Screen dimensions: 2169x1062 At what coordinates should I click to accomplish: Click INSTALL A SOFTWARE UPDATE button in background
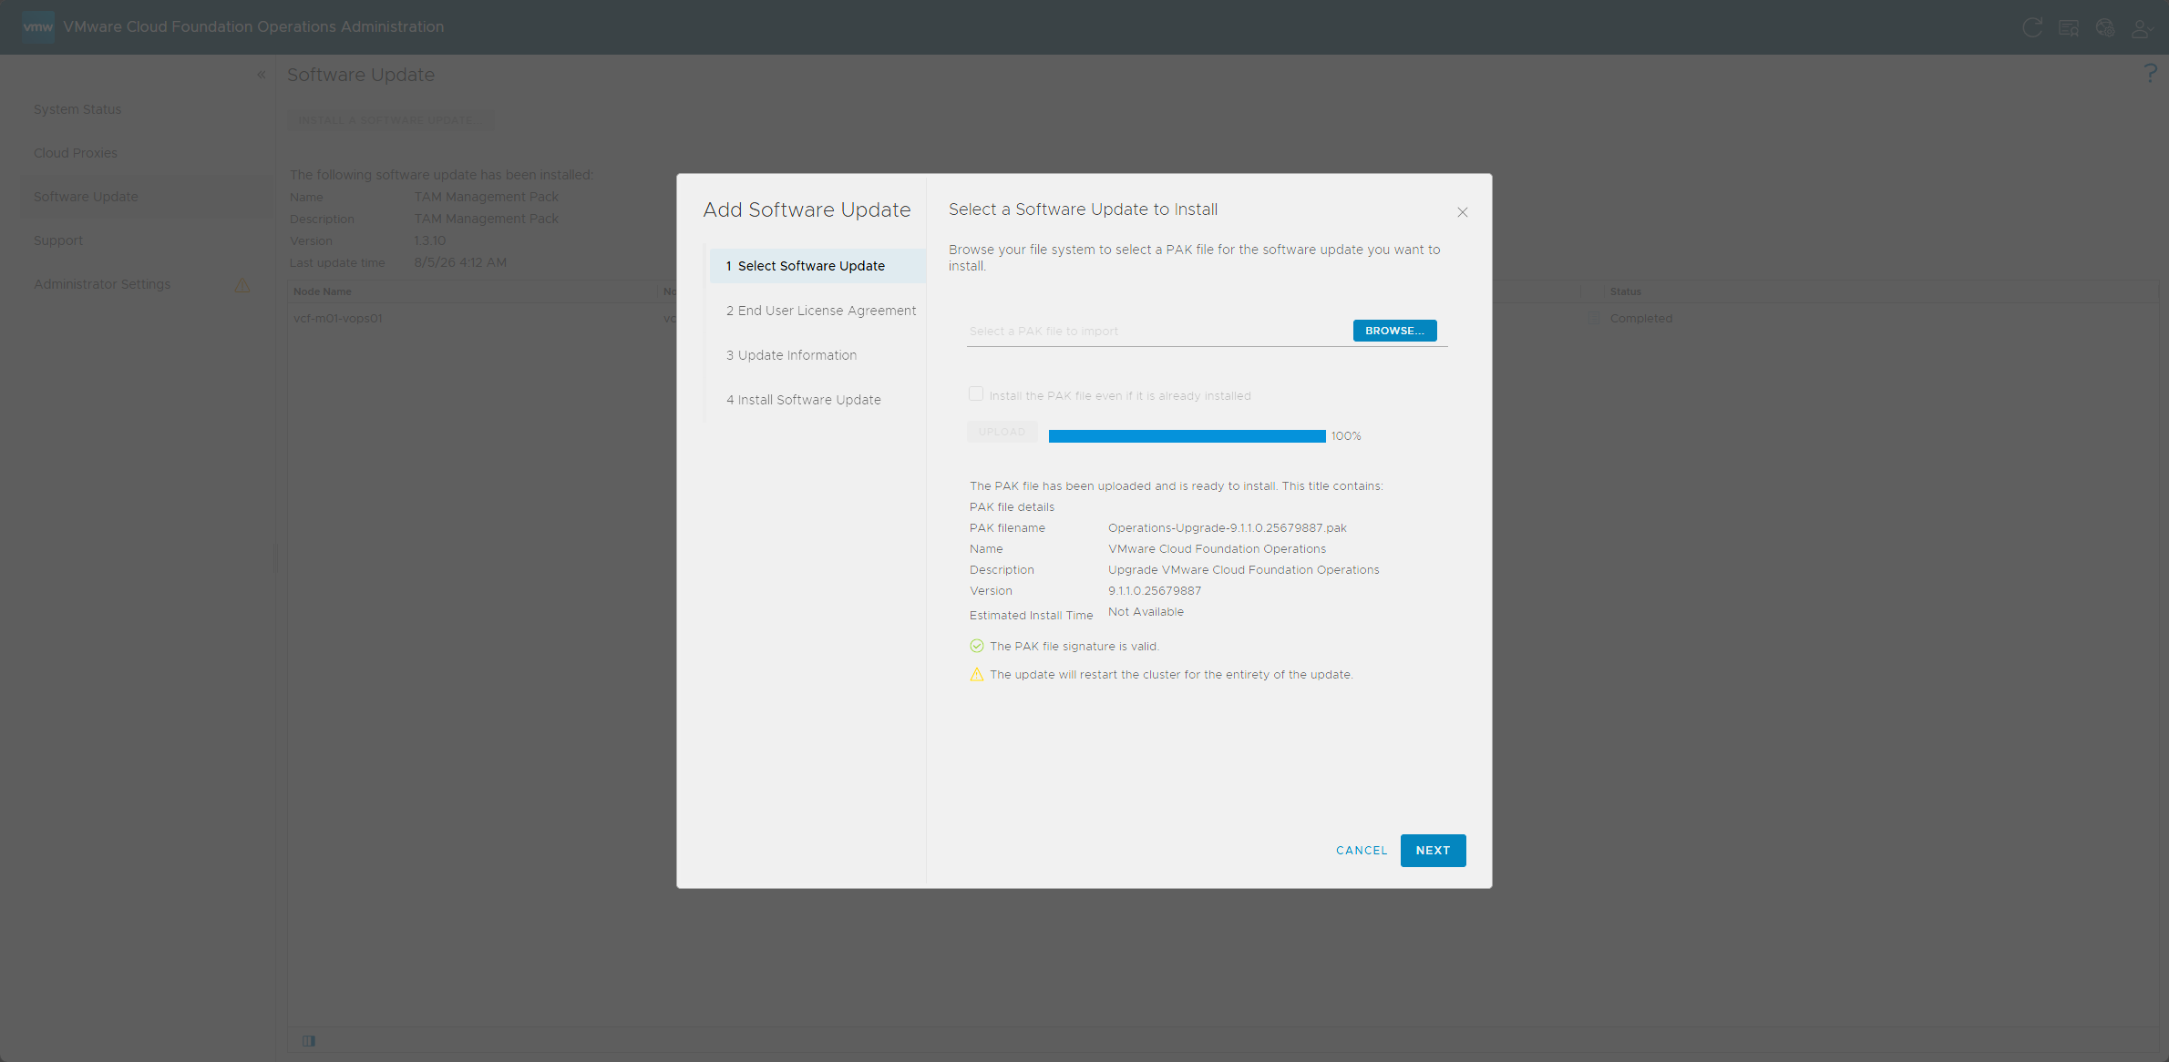click(x=390, y=120)
